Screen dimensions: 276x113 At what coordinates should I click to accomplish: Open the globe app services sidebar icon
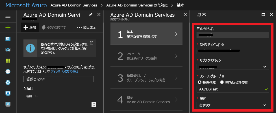point(8,83)
